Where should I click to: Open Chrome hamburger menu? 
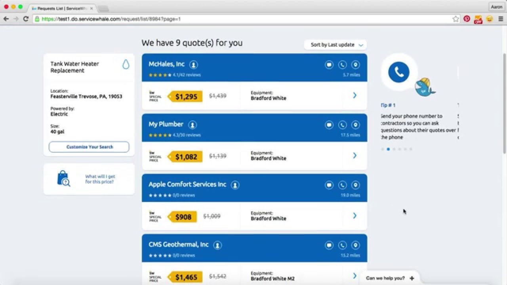(501, 19)
